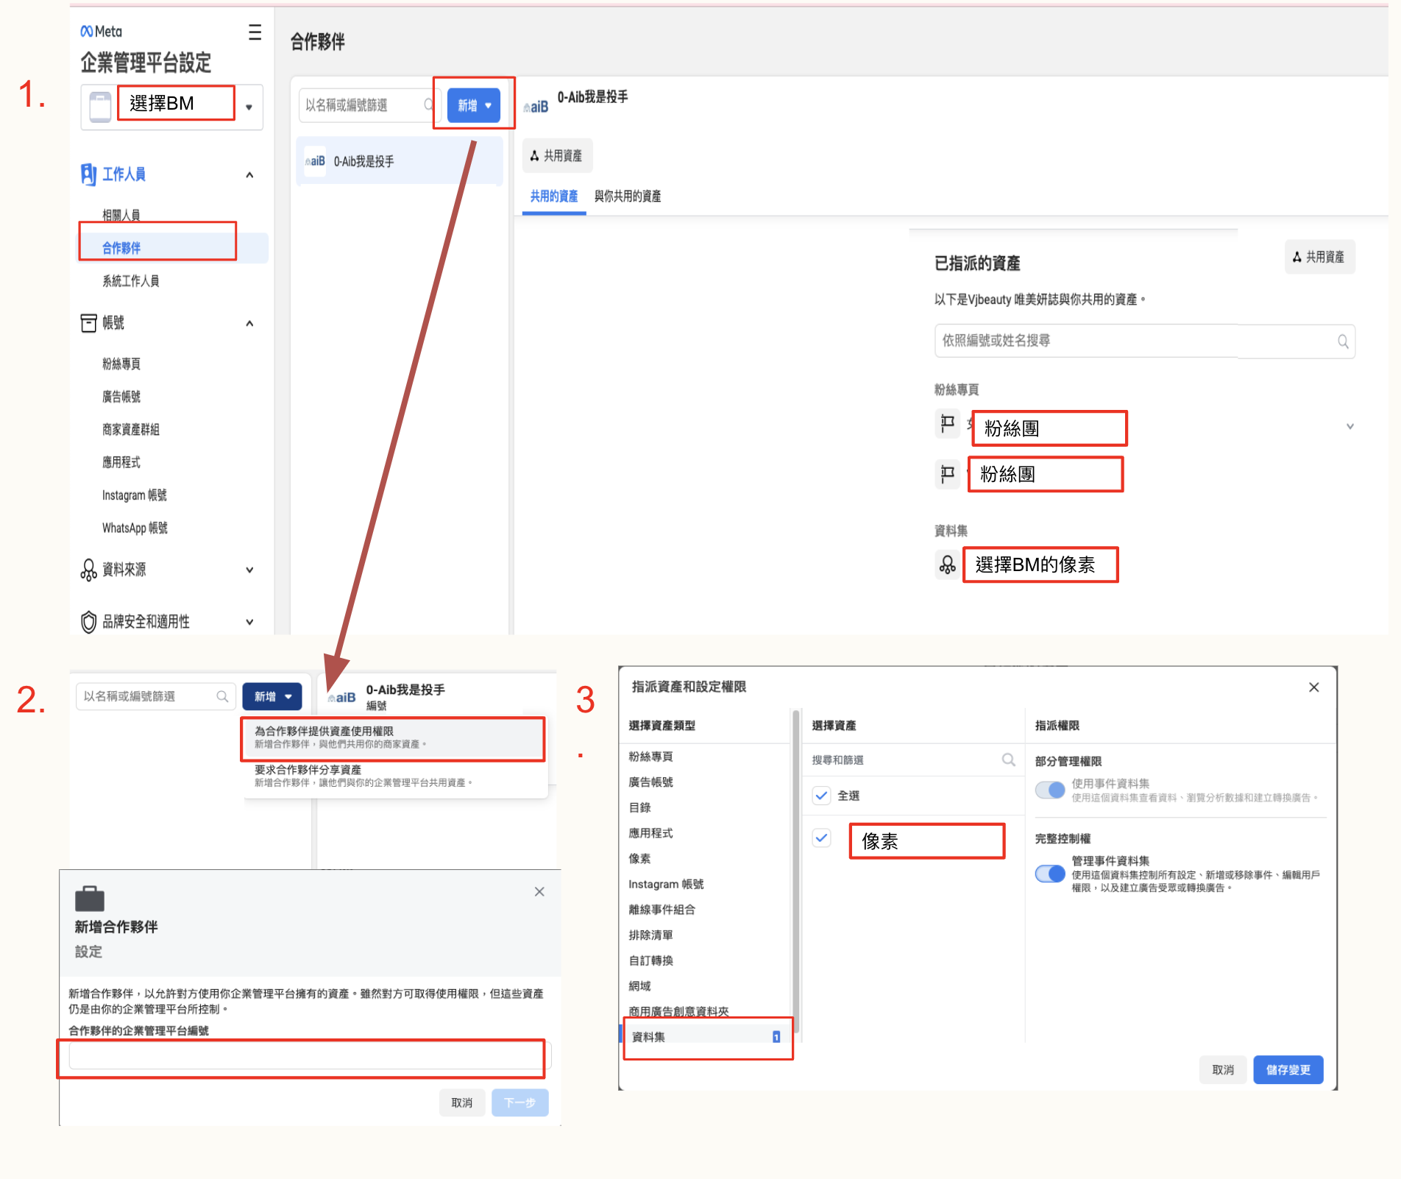Toggle 使用事件資料集 permission switch

[1050, 790]
